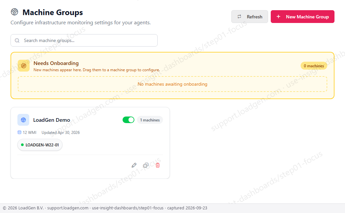Edit the LoadGen Demo group with pencil icon

[x=134, y=165]
